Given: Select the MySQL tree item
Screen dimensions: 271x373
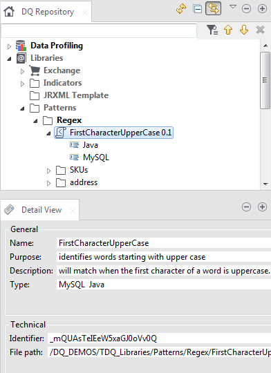Looking at the screenshot, I should [96, 157].
